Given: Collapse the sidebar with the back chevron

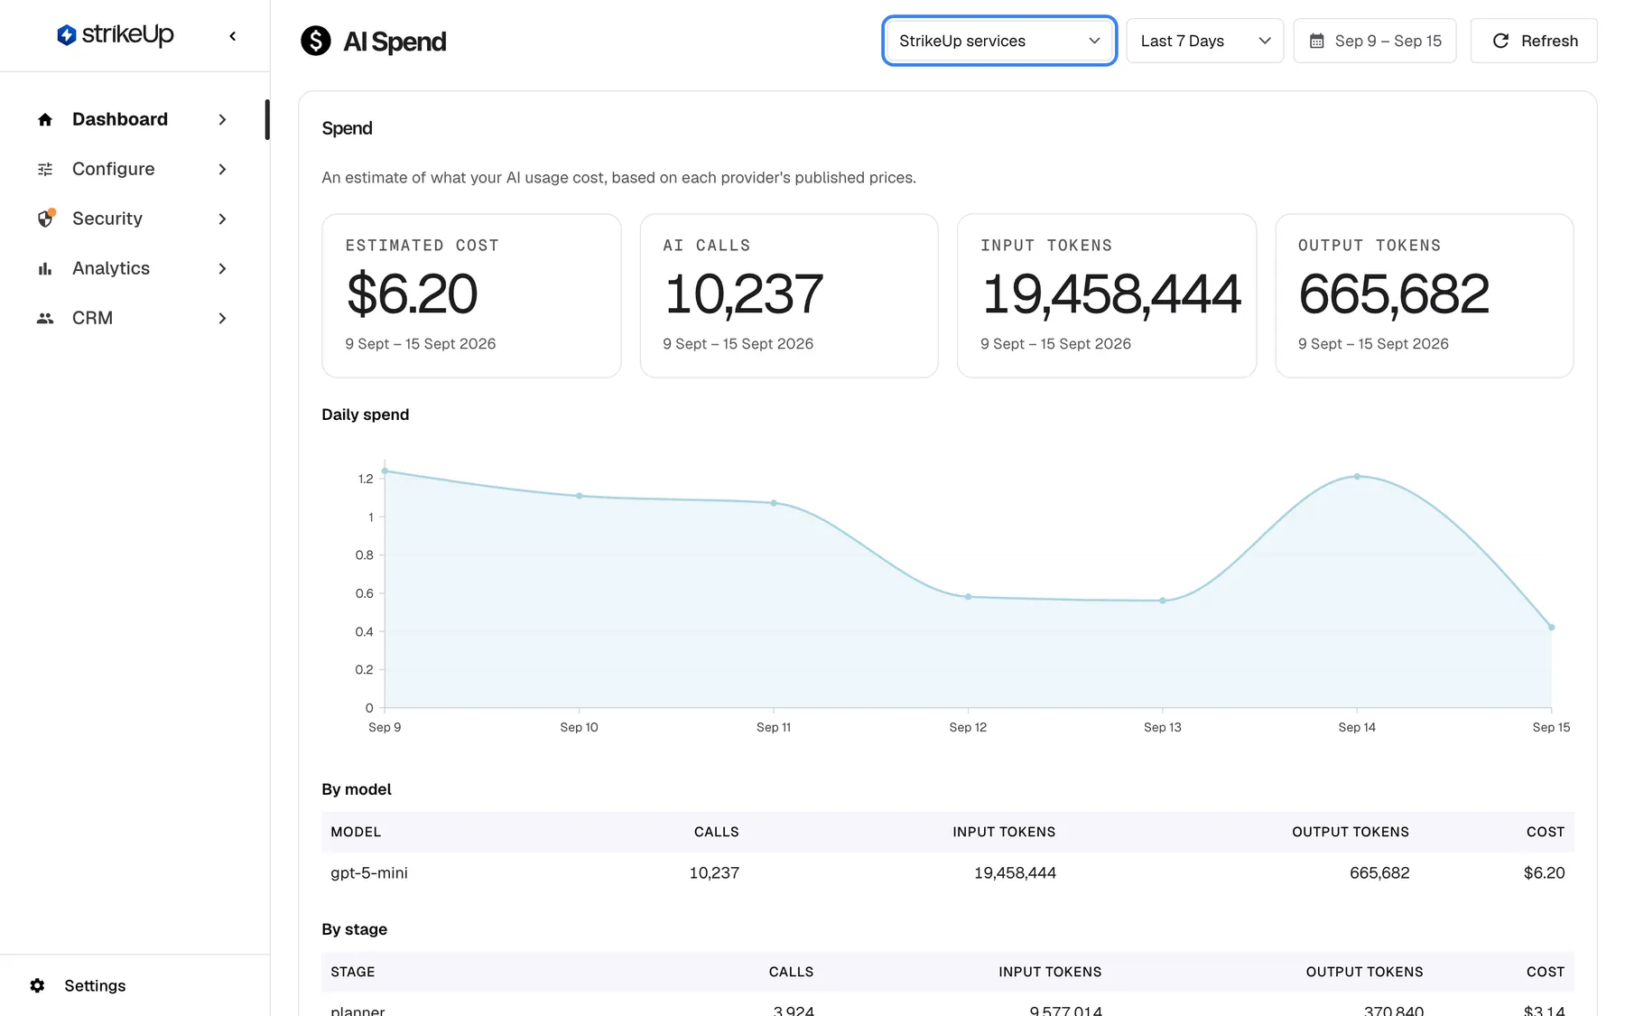Looking at the screenshot, I should click(233, 36).
